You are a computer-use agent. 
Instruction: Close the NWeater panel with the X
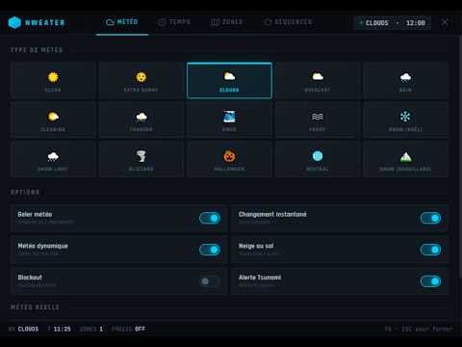(445, 22)
